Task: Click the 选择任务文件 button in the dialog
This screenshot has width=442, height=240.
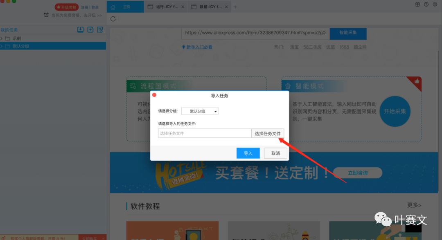Action: 268,133
